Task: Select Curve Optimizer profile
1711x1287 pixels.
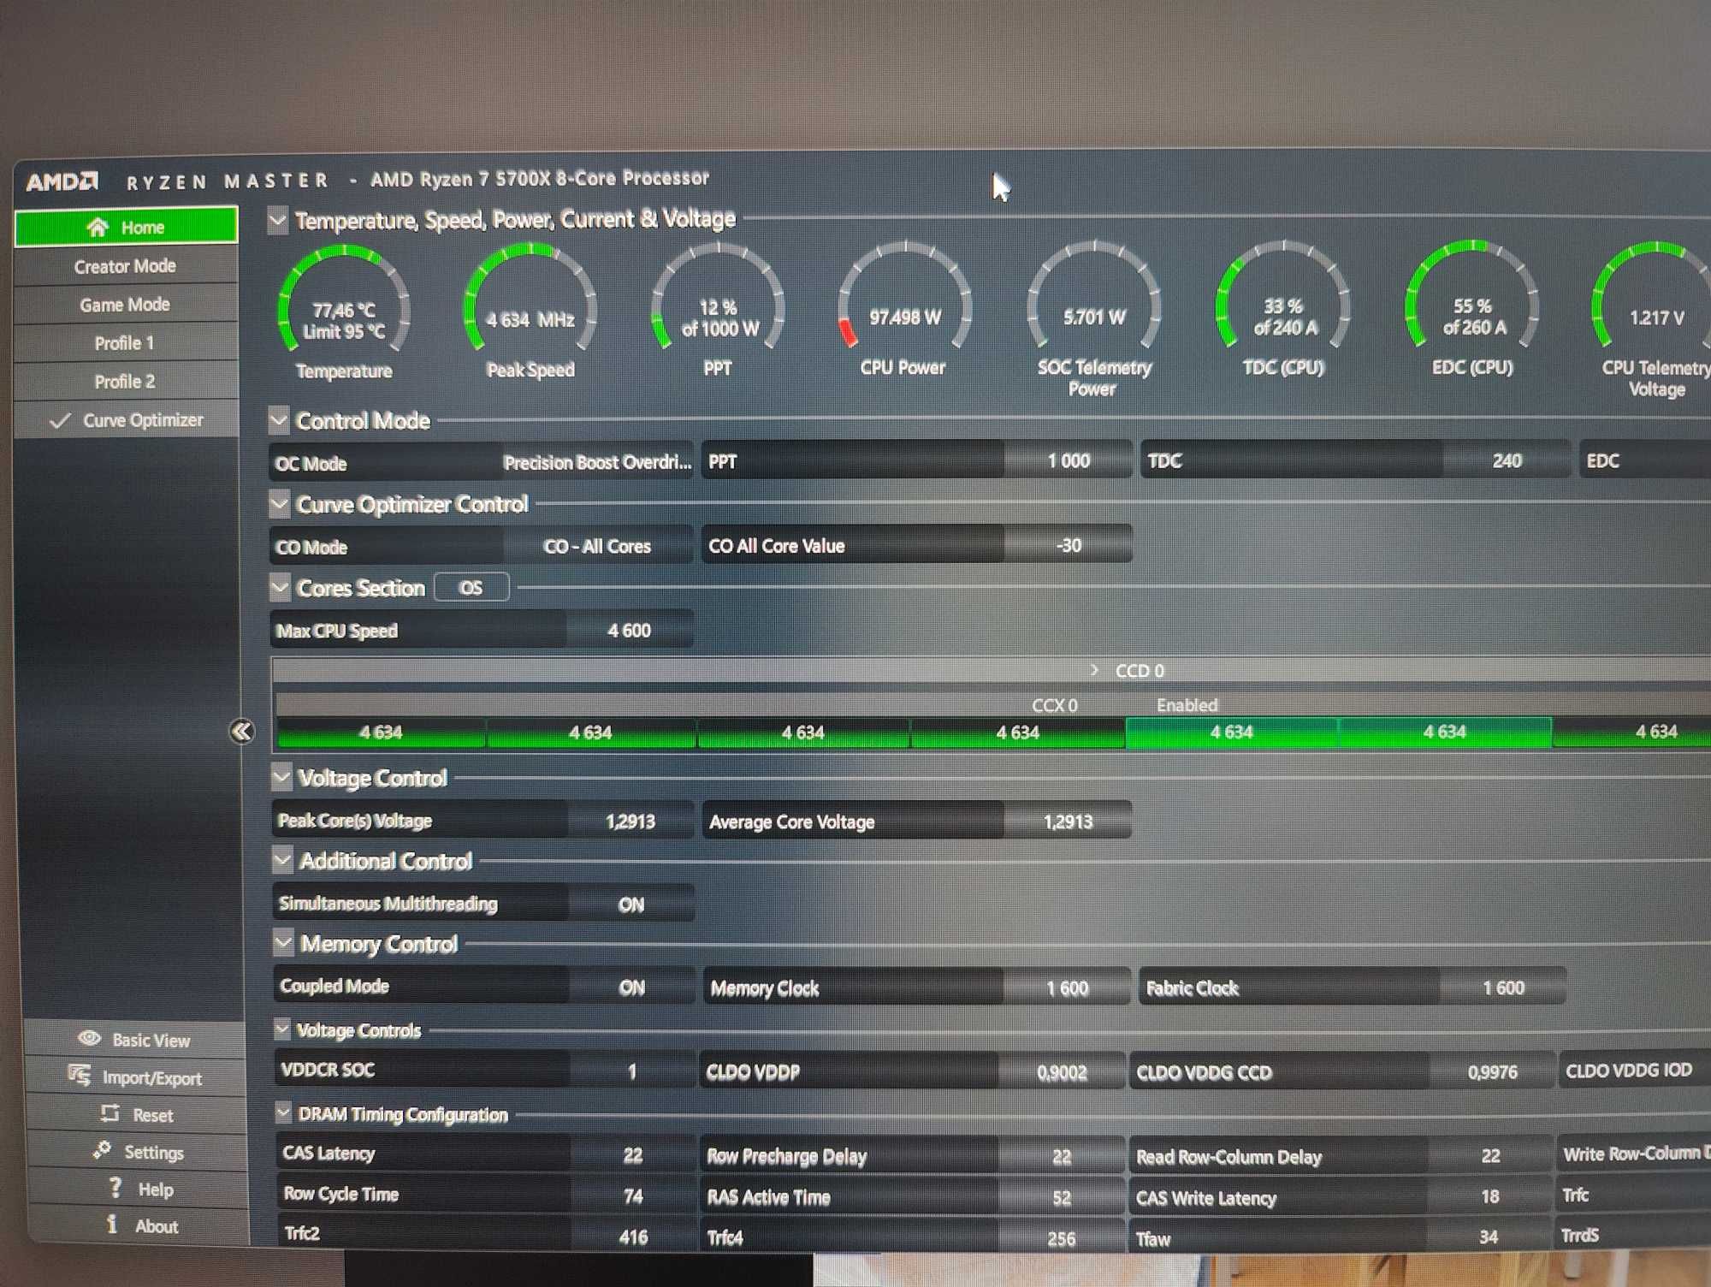Action: click(x=126, y=420)
